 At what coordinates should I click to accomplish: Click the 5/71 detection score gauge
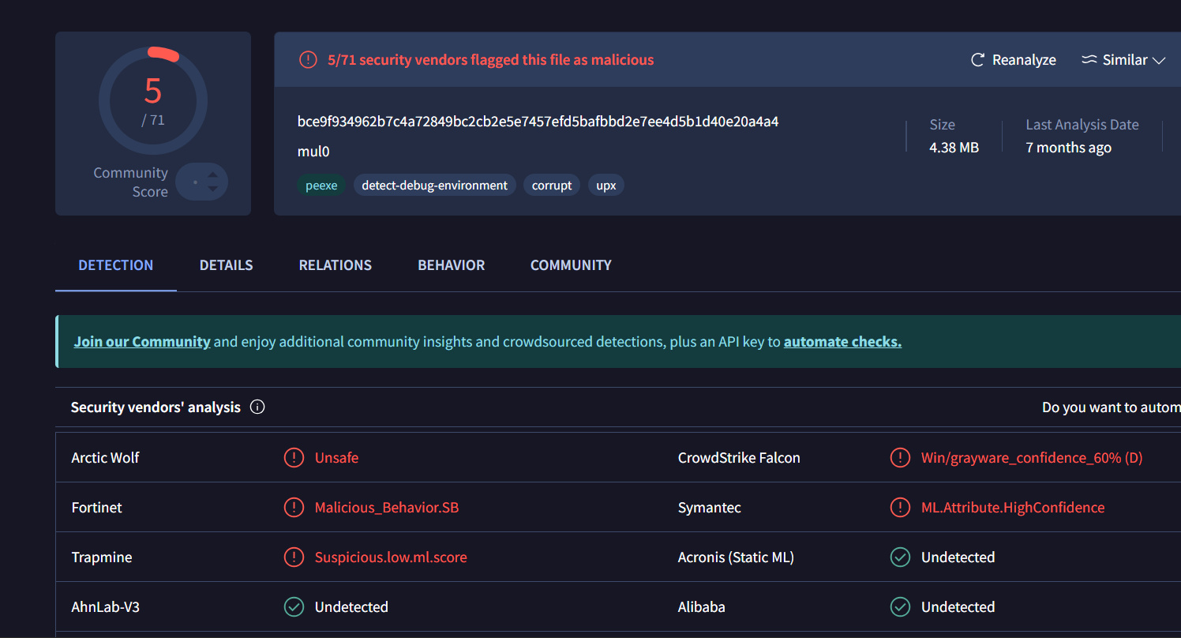pos(153,100)
